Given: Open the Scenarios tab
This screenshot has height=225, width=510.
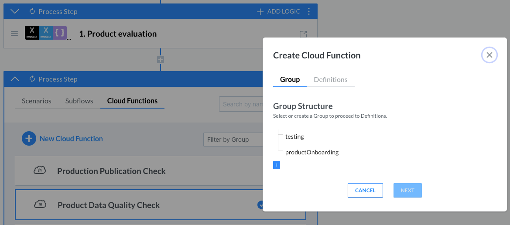Looking at the screenshot, I should [x=37, y=101].
